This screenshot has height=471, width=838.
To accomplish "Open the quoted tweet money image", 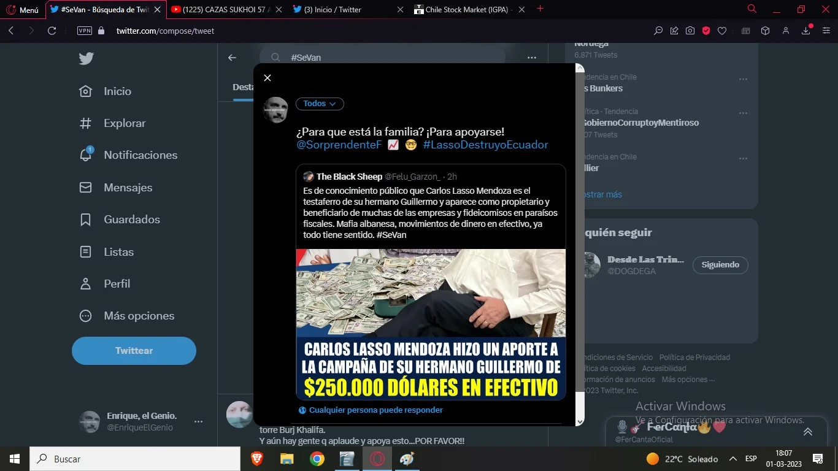I will click(431, 324).
